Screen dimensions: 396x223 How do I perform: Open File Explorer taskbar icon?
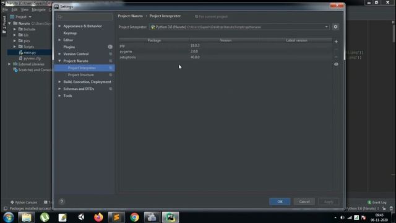(27, 217)
